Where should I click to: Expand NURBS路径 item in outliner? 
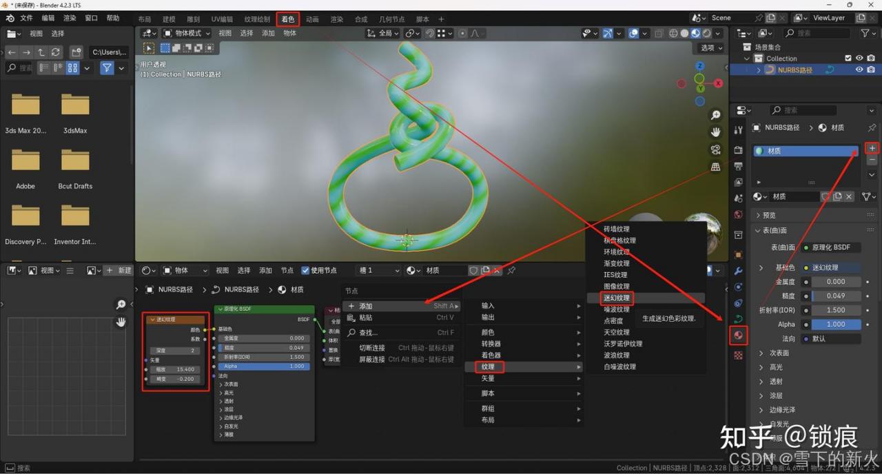click(759, 70)
